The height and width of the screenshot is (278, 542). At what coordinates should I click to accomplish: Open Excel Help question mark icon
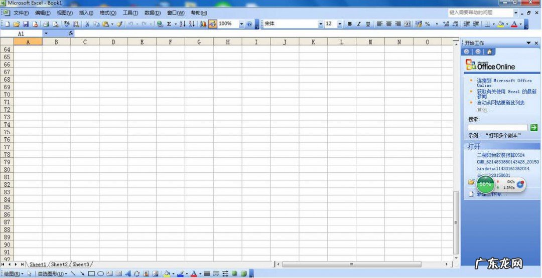249,24
